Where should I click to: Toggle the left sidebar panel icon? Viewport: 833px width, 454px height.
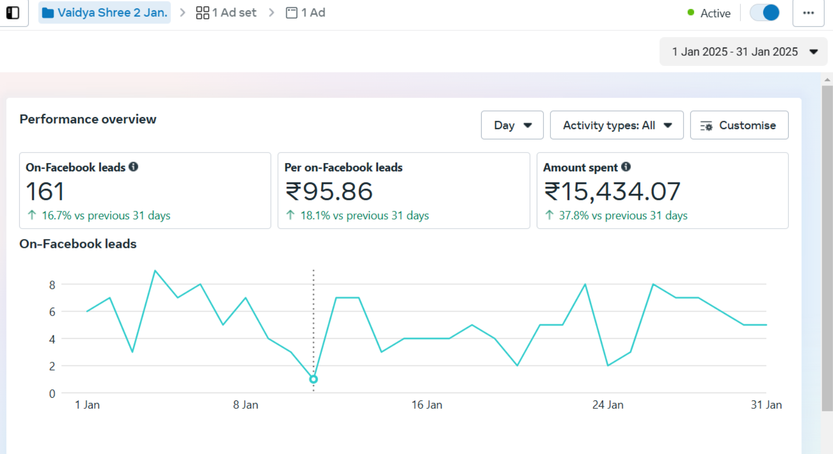(x=12, y=12)
